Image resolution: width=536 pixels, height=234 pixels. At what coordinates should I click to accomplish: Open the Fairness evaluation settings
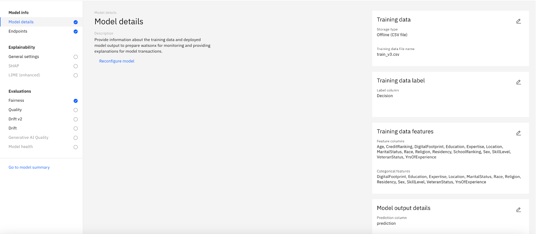(42, 101)
